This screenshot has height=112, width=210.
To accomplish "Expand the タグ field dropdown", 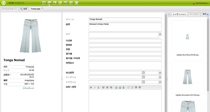I will click(x=160, y=34).
